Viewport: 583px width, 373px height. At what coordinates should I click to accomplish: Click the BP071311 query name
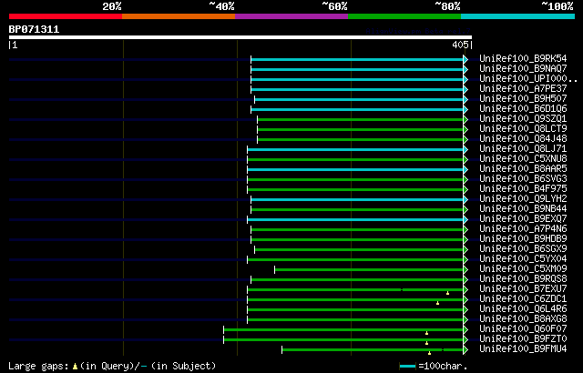[x=34, y=29]
